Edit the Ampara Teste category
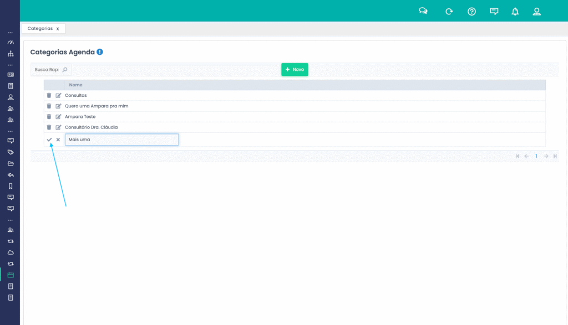This screenshot has height=325, width=568. [x=59, y=117]
